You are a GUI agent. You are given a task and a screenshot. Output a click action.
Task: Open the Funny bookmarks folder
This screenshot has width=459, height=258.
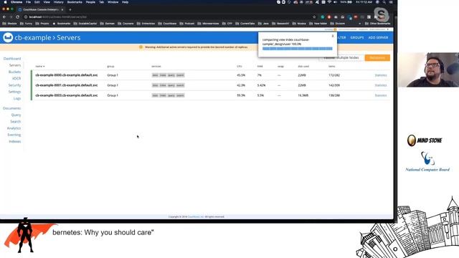click(x=26, y=24)
